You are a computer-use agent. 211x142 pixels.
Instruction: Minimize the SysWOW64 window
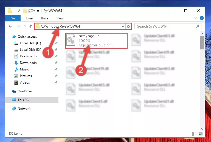173,11
